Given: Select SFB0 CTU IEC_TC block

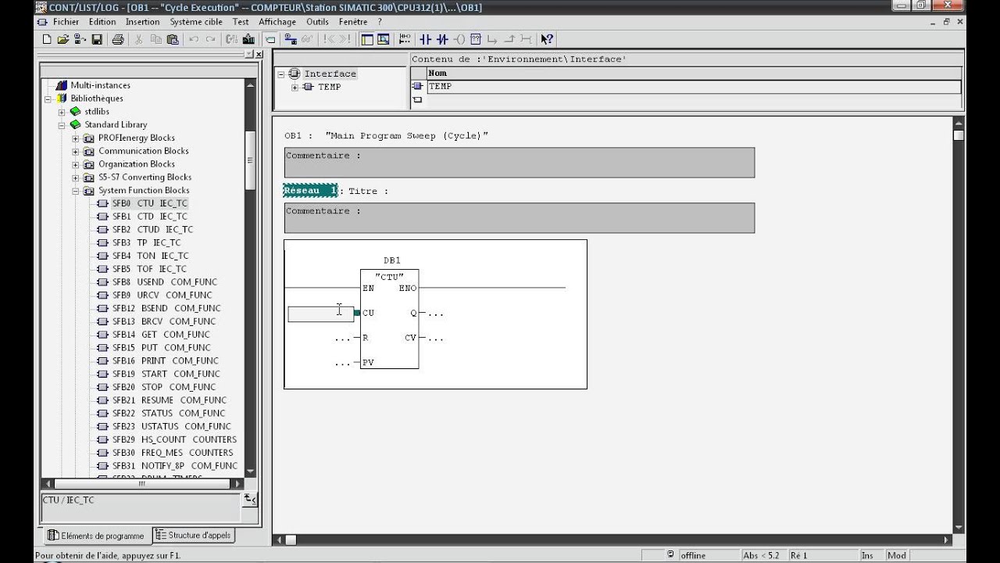Looking at the screenshot, I should pos(150,203).
